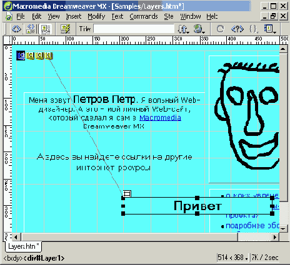Follow the Macromedia hyperlink in text
Image resolution: width=290 pixels, height=265 pixels.
(x=160, y=118)
